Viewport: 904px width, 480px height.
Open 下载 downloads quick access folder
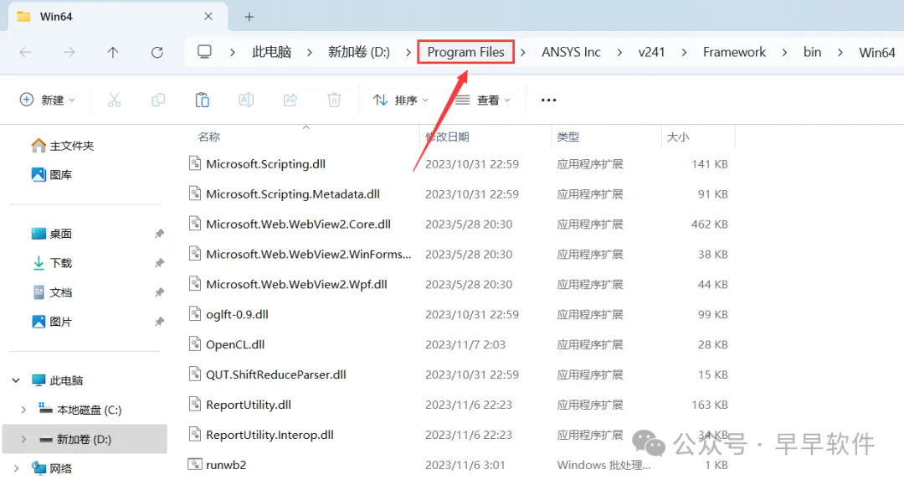pyautogui.click(x=52, y=263)
